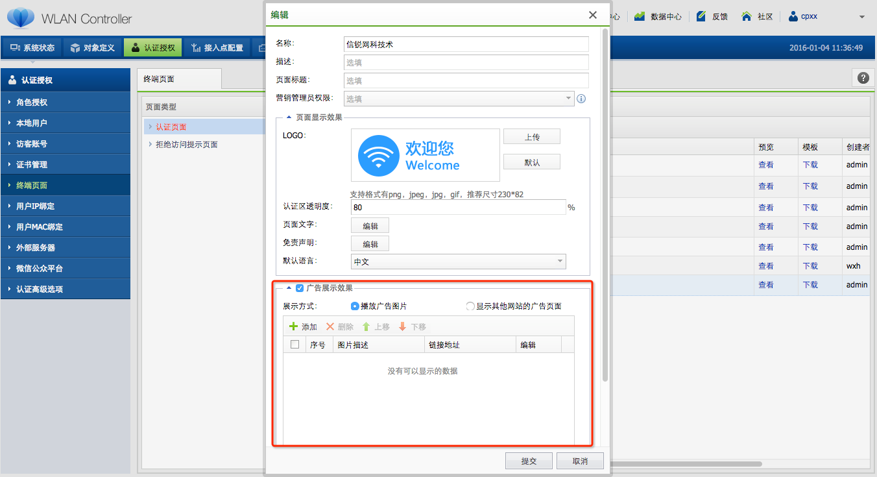This screenshot has height=477, width=877.
Task: Click the info icon beside 营销管理员权限
Action: point(581,99)
